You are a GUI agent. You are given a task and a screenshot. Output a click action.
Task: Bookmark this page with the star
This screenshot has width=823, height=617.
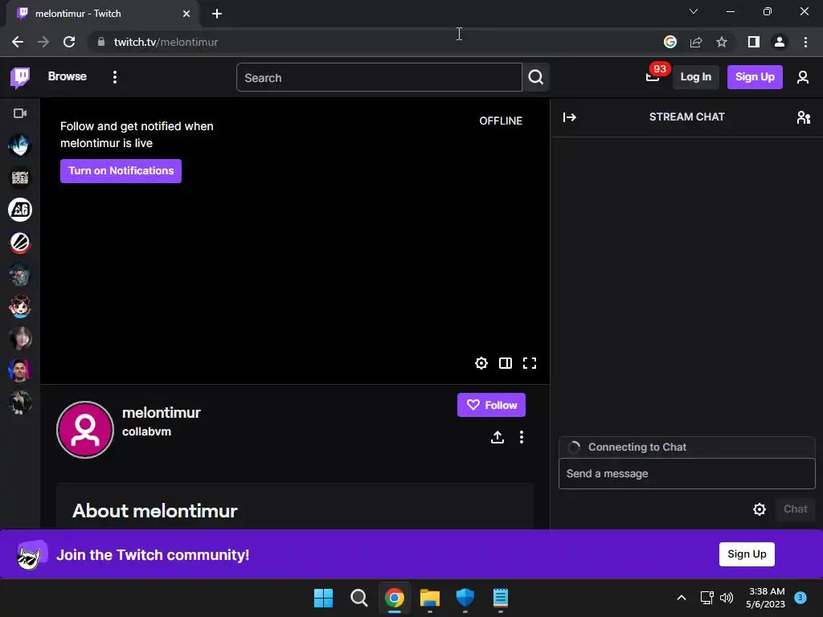(x=722, y=42)
